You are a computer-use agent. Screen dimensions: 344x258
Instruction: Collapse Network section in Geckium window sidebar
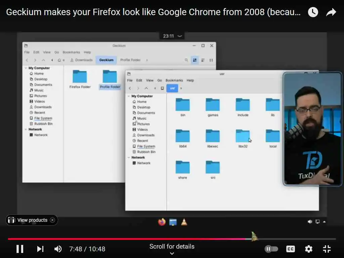click(26, 129)
